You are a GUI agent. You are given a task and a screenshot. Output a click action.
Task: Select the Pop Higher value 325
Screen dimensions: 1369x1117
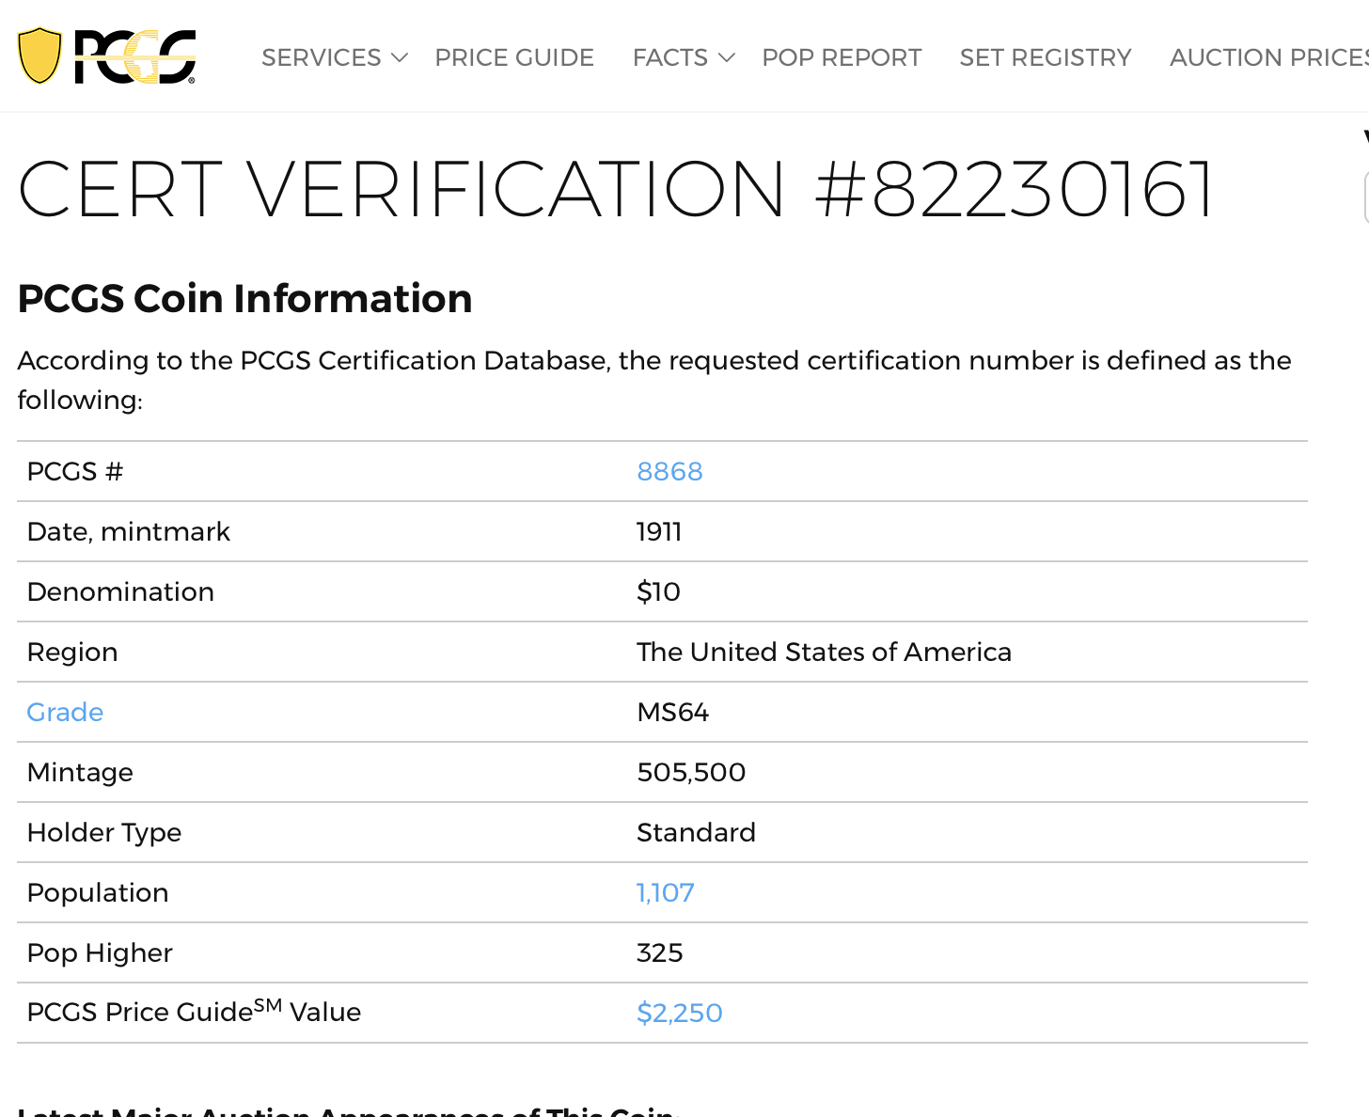coord(660,952)
